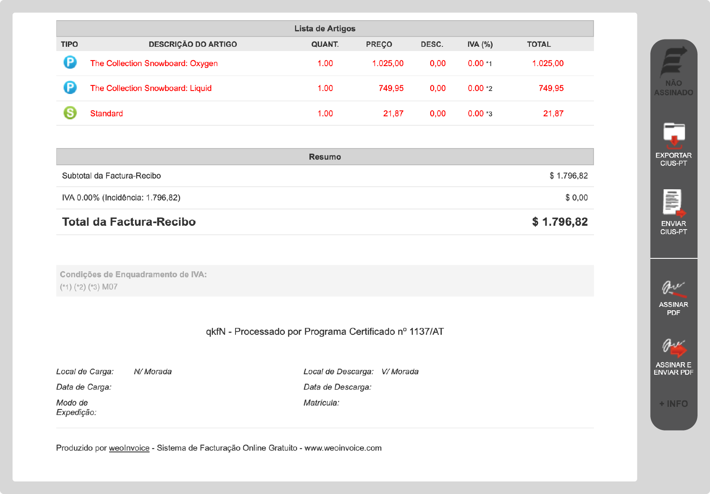Select the Standard item description
This screenshot has height=494, width=710.
[x=107, y=114]
